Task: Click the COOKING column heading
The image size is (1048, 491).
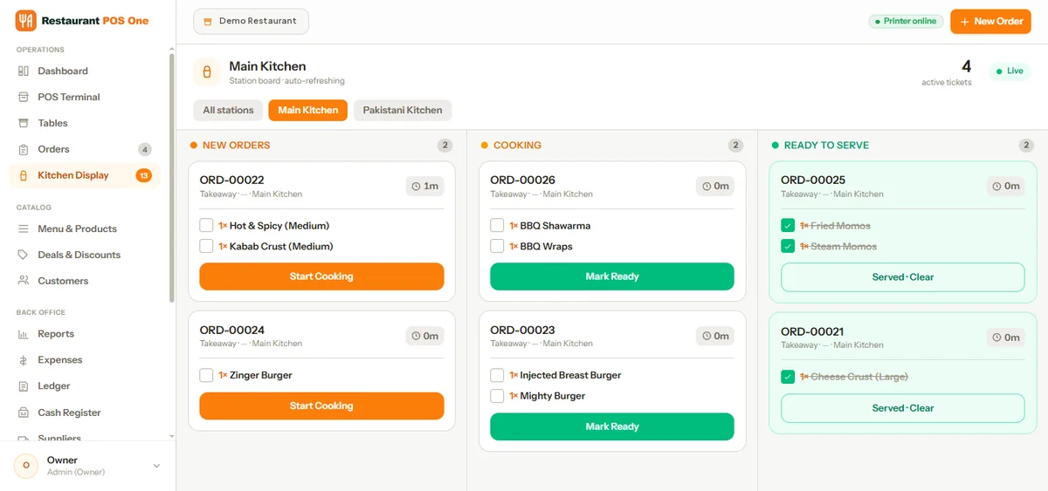Action: pyautogui.click(x=517, y=146)
